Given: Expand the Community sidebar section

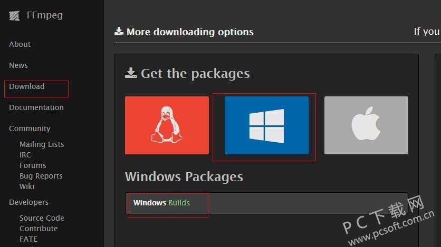Looking at the screenshot, I should [x=30, y=129].
